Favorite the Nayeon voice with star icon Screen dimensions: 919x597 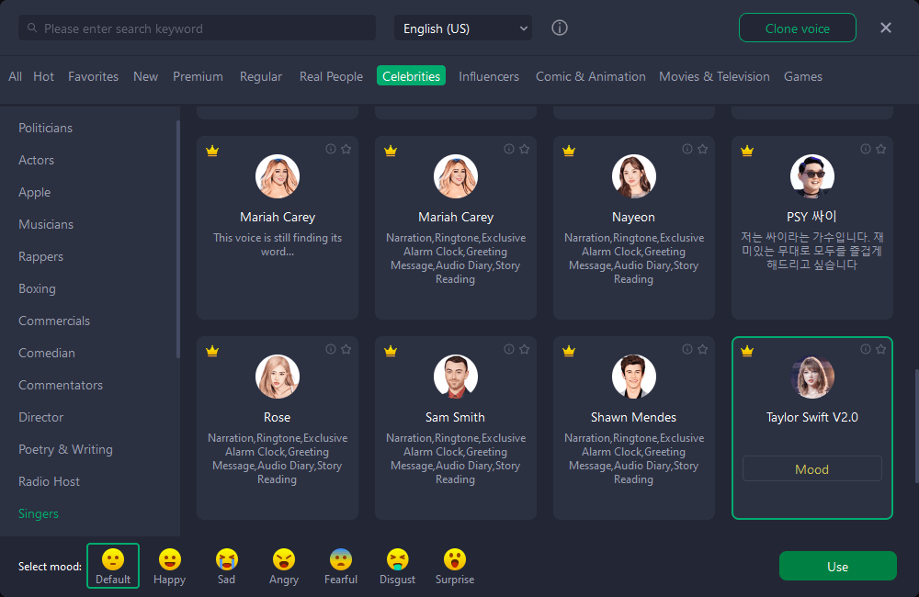pos(702,149)
